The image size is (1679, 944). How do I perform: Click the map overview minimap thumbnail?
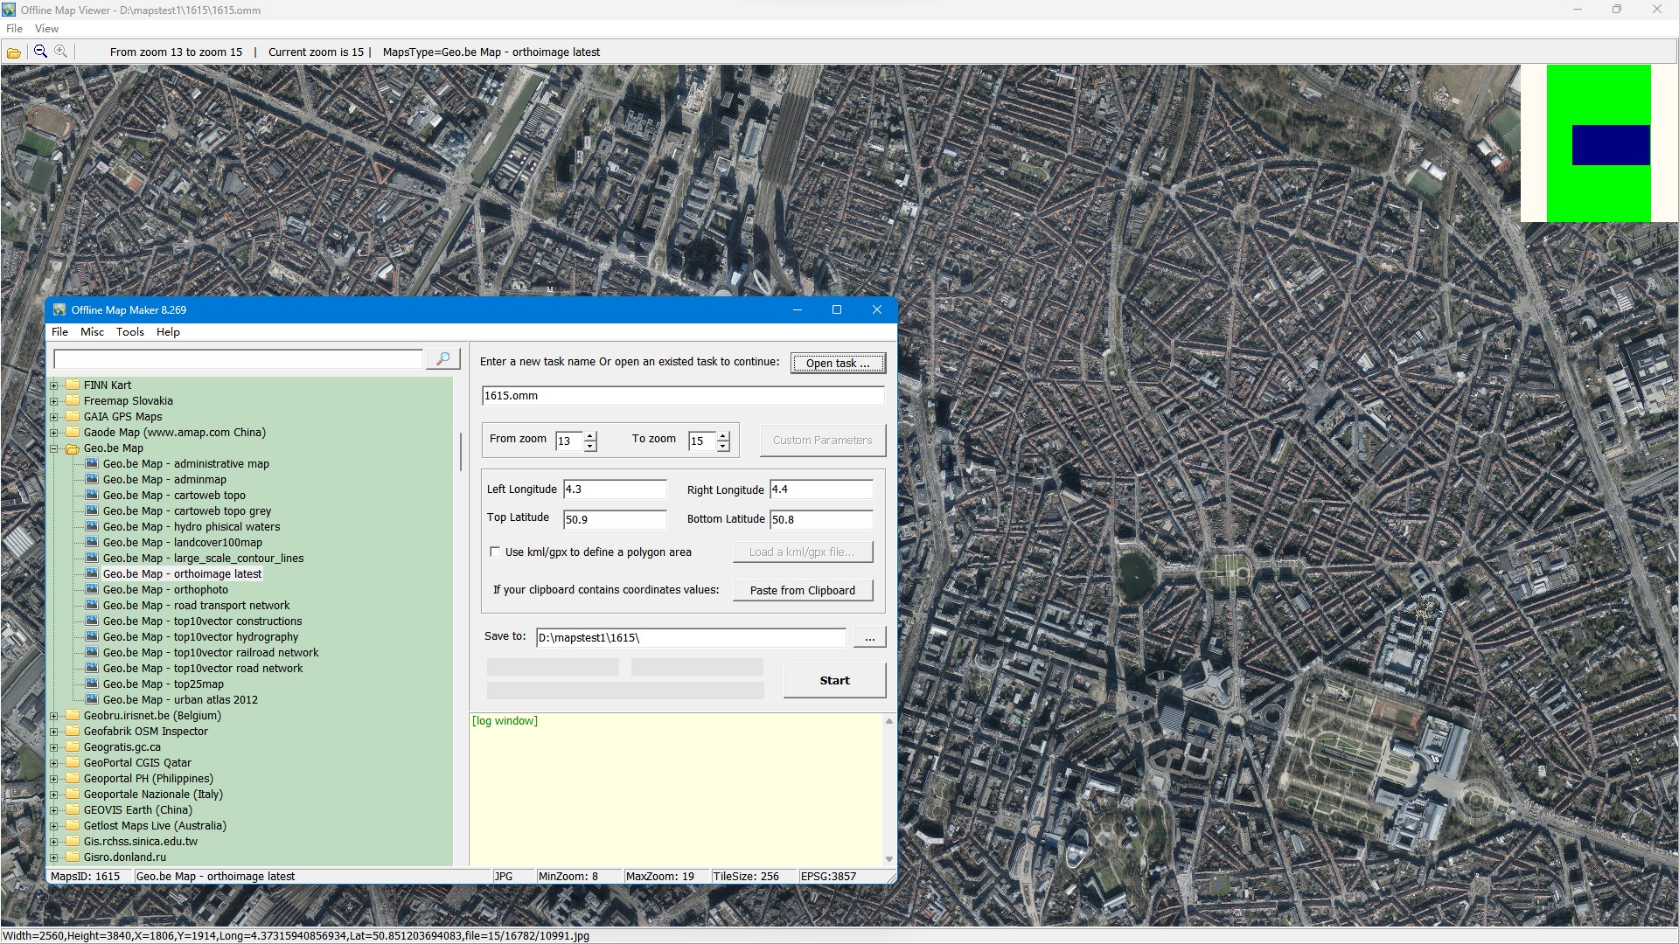tap(1599, 143)
